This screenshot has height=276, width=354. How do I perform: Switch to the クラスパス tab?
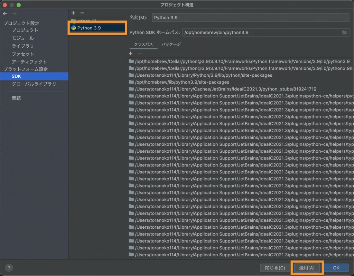[143, 44]
